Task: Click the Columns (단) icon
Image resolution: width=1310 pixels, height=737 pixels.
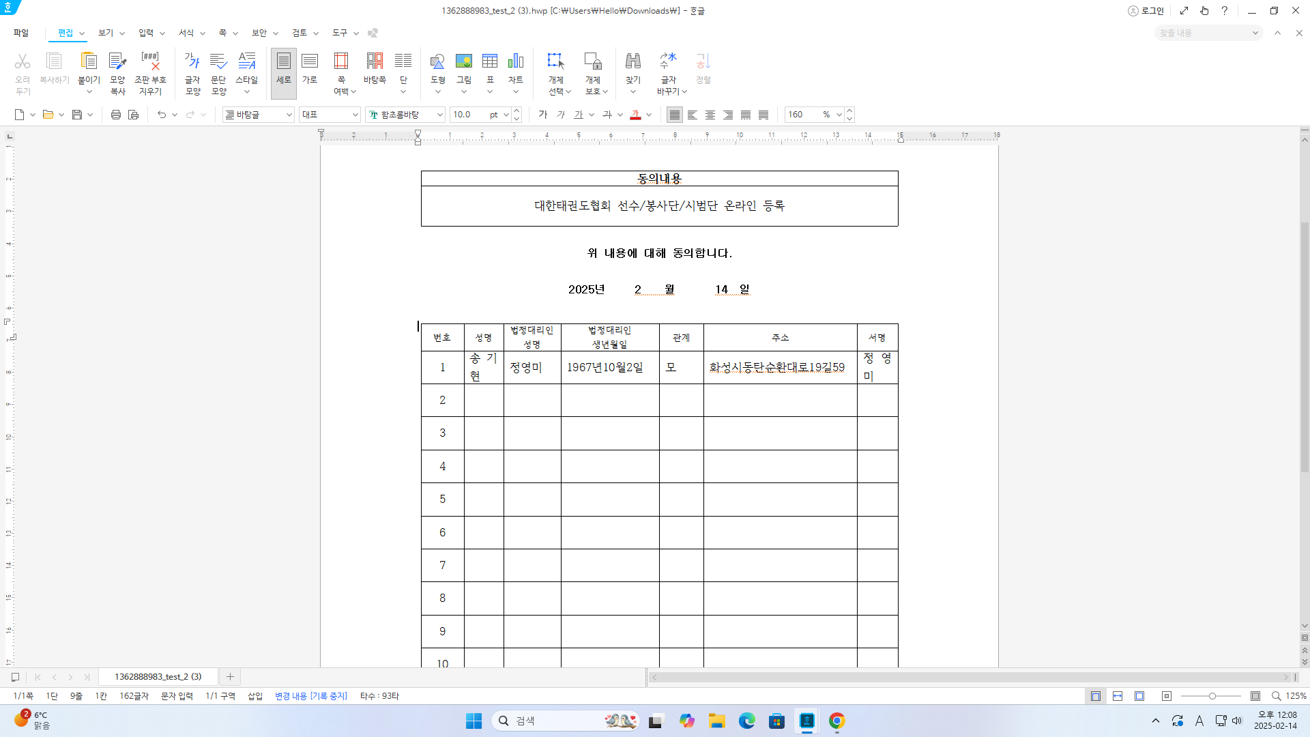Action: tap(403, 61)
